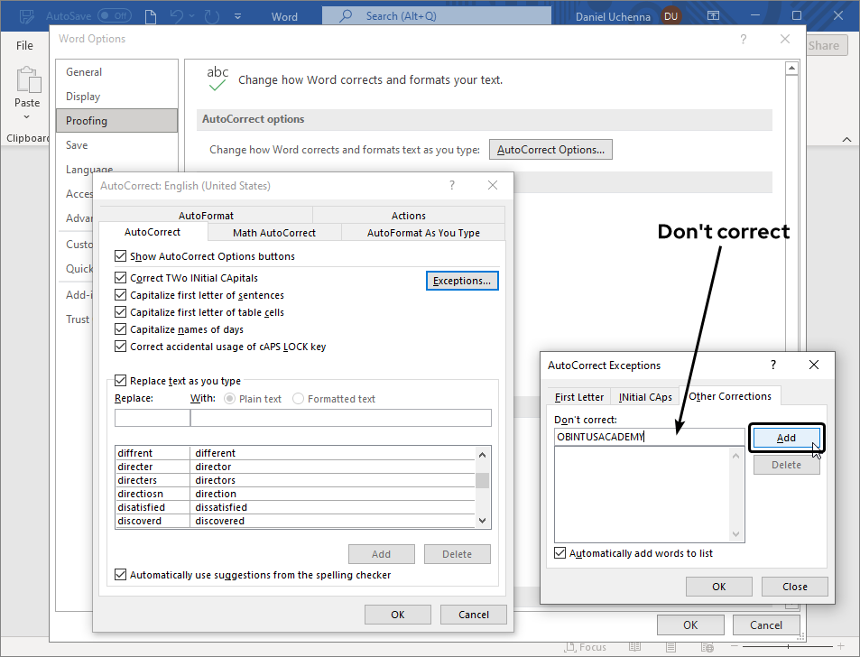Open Focus mode from the status bar

pos(586,646)
